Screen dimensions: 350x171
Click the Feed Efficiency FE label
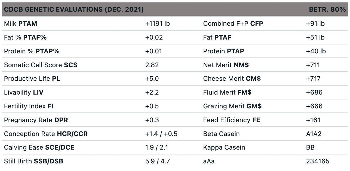tap(231, 120)
